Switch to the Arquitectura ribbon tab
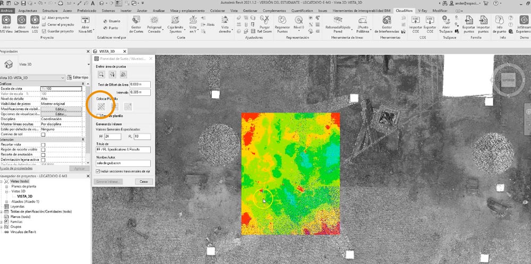 click(x=28, y=10)
